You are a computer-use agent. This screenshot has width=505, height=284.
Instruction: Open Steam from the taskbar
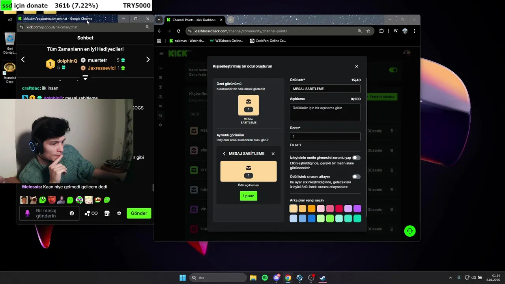322,278
